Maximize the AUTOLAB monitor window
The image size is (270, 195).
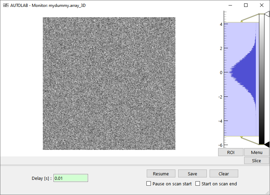(246, 5)
